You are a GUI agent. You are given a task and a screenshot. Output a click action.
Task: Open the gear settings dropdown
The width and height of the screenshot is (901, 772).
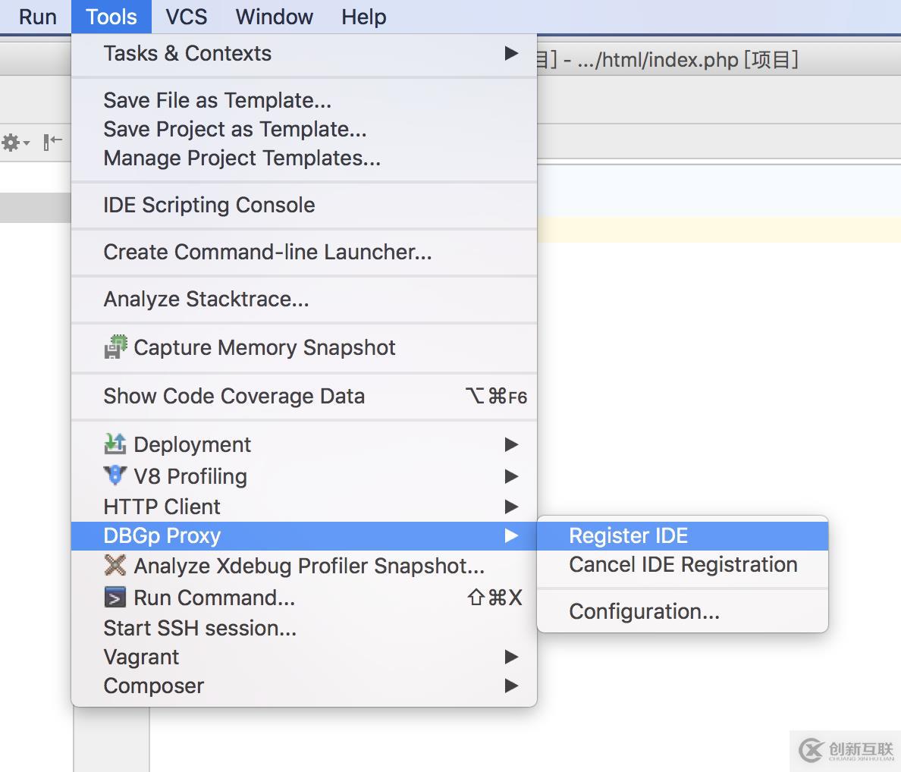[15, 142]
